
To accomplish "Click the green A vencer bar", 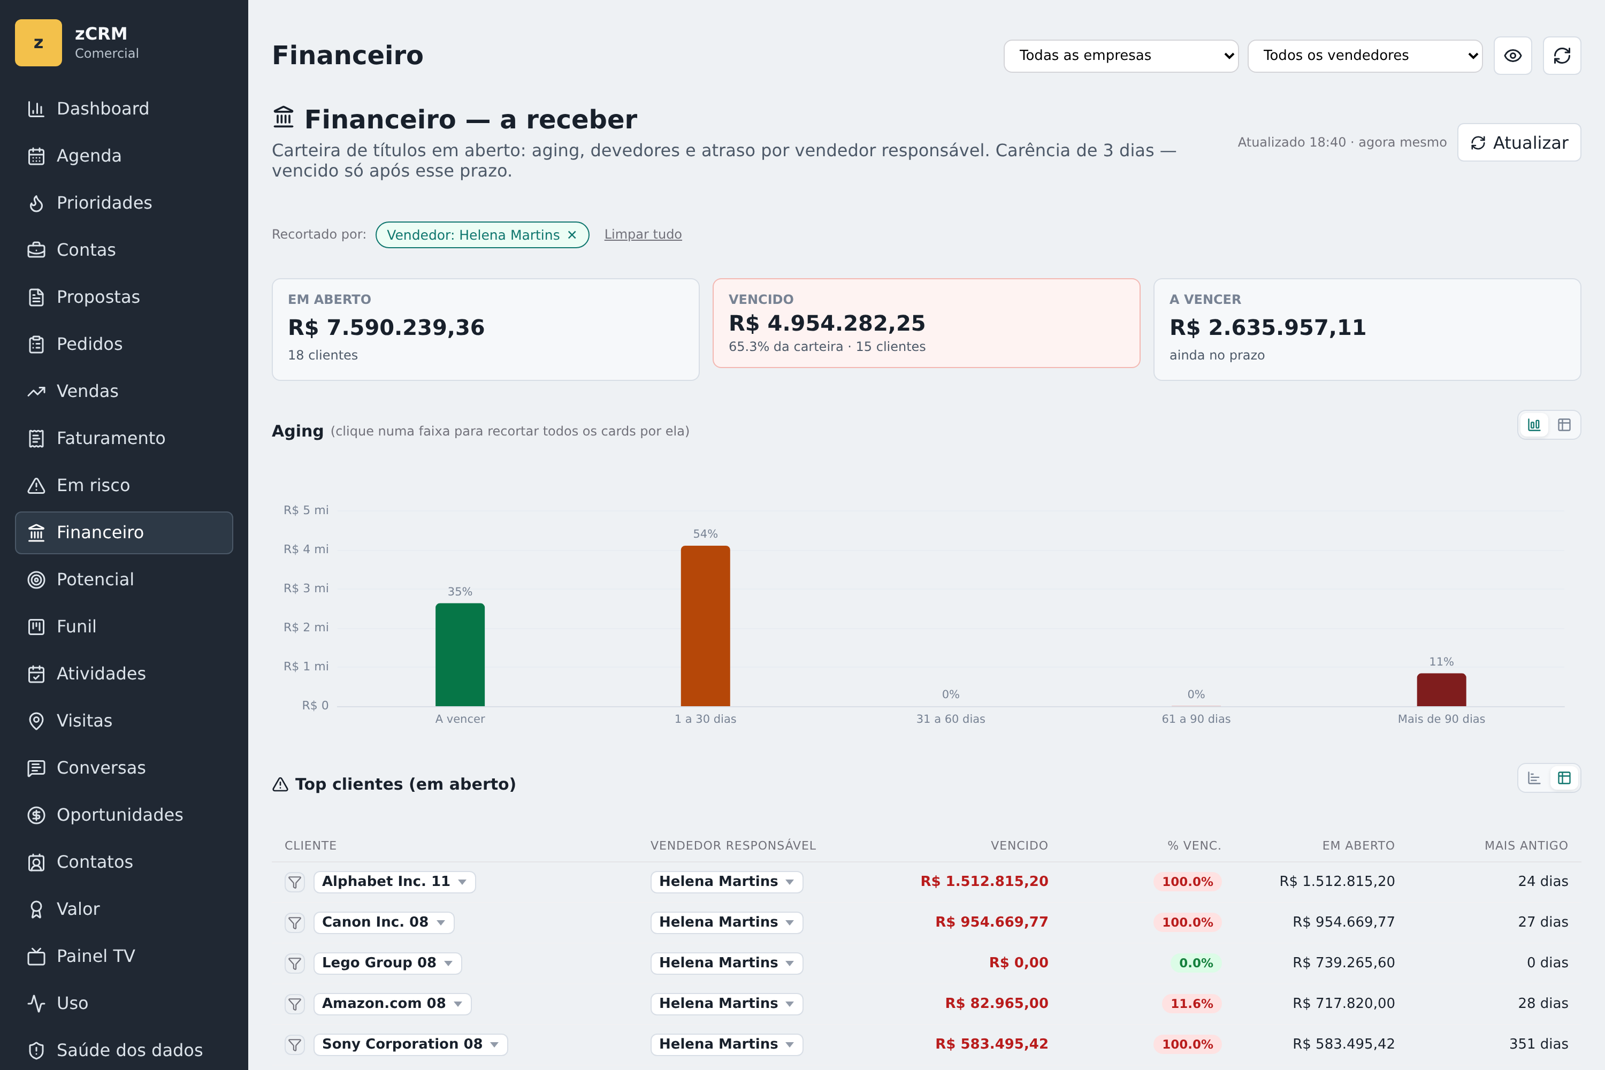I will (x=460, y=654).
